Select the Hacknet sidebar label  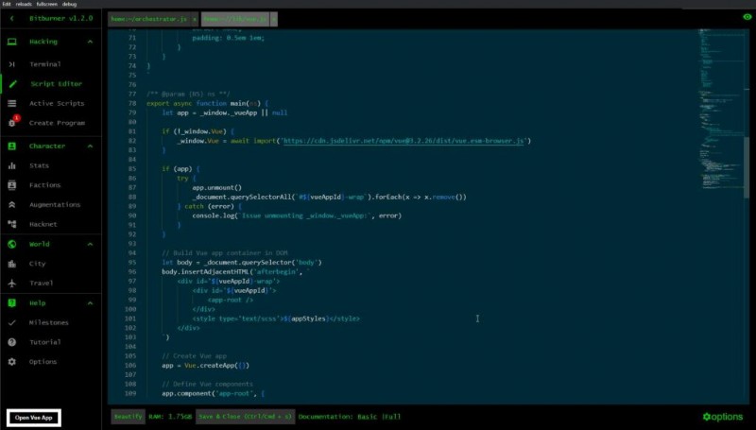point(43,224)
